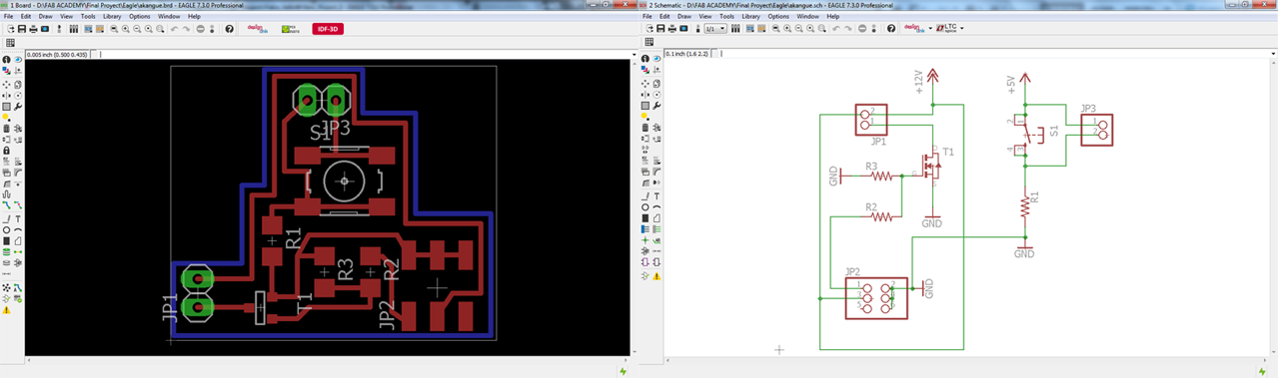Zoom to fit in Board window
This screenshot has height=378, width=1279.
114,29
